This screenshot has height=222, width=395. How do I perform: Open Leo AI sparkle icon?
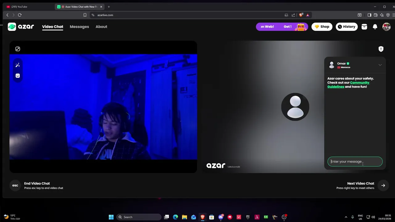[x=382, y=15]
